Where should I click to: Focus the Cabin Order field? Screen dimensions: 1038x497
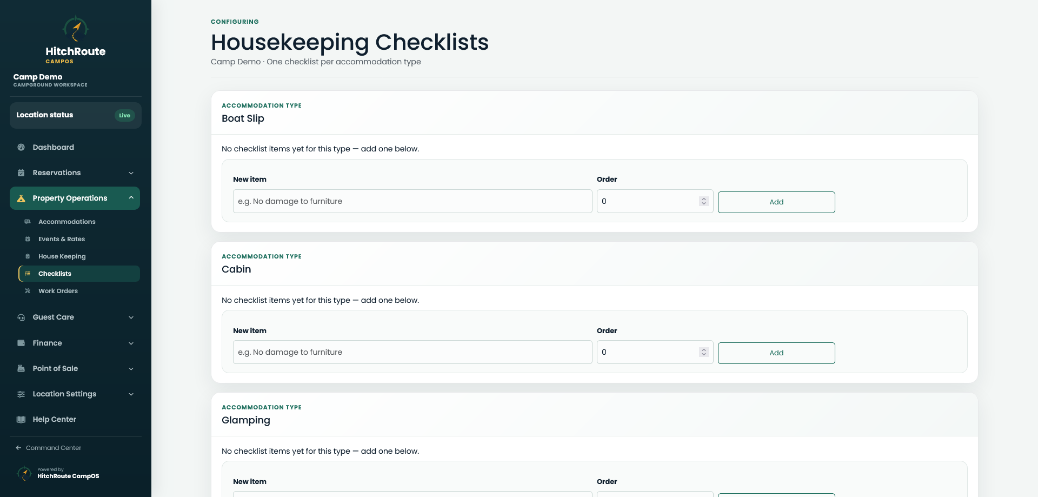coord(655,352)
